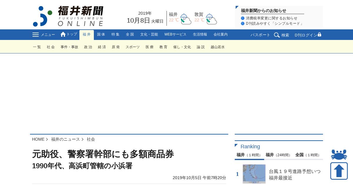Select 医療 category
This screenshot has height=185, width=353.
(150, 47)
